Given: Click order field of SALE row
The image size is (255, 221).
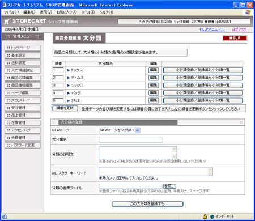Looking at the screenshot, I should pos(58,100).
